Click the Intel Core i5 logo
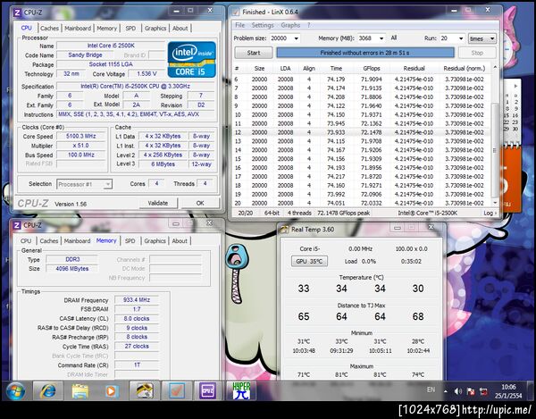 (192, 60)
